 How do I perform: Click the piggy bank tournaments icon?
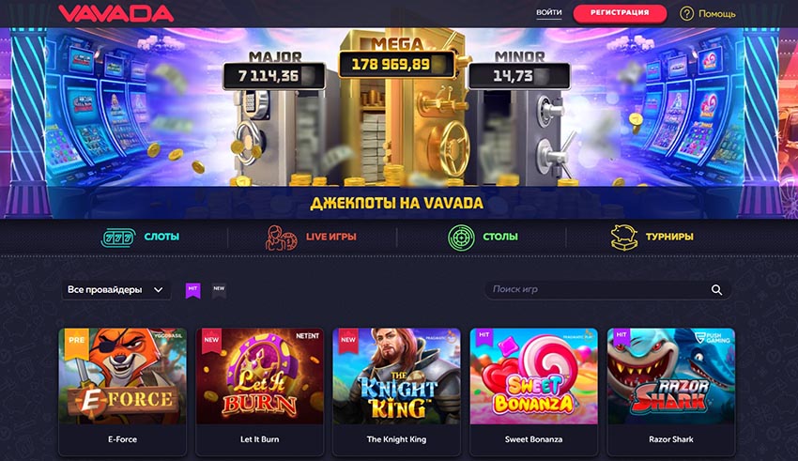pyautogui.click(x=624, y=238)
